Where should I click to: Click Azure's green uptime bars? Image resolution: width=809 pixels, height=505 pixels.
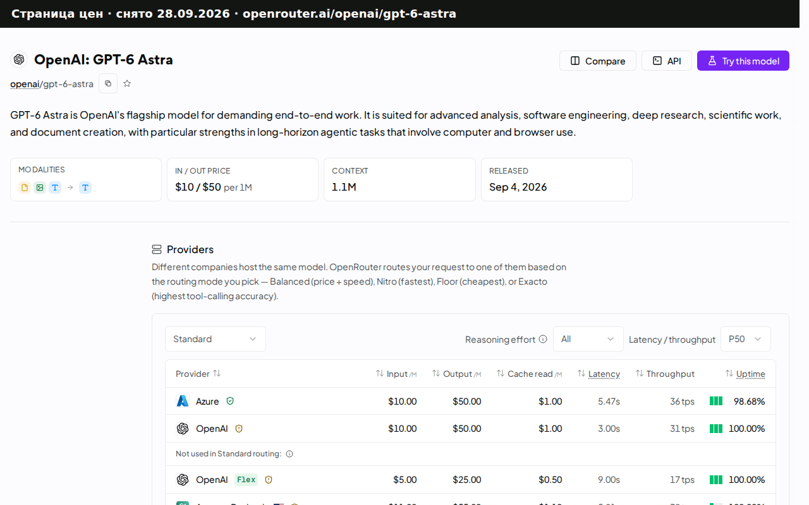716,401
